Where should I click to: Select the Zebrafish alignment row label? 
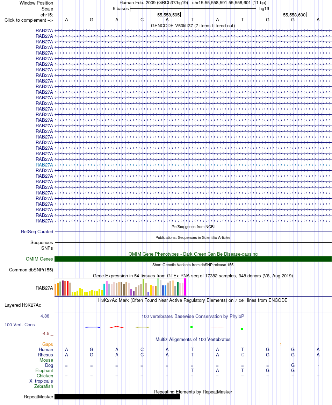(44, 386)
